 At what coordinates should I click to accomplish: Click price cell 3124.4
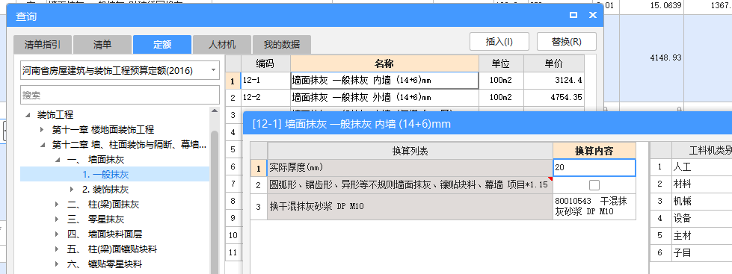click(x=553, y=81)
